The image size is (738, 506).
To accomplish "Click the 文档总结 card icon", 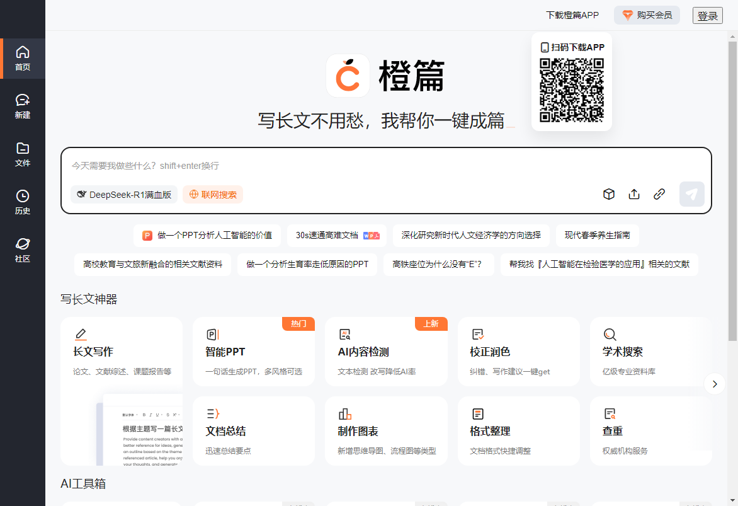I will pos(213,413).
